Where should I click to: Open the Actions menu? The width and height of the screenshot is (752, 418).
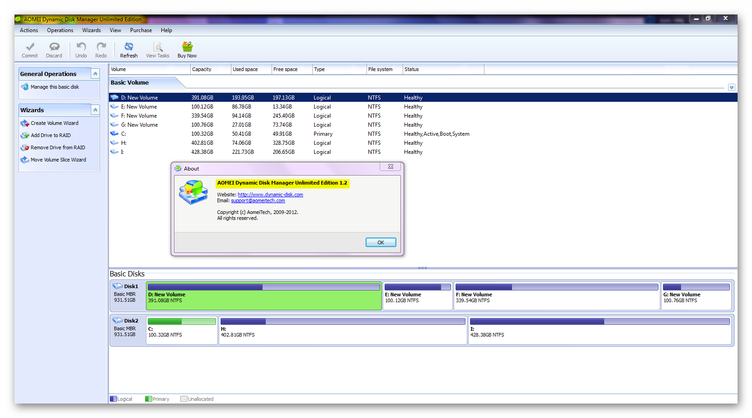pos(29,30)
